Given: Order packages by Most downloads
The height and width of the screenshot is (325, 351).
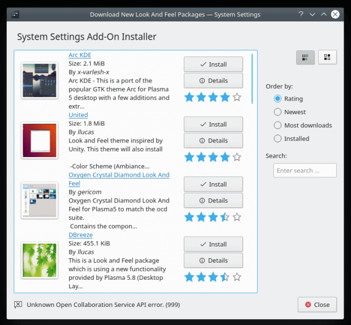Looking at the screenshot, I should 303,125.
